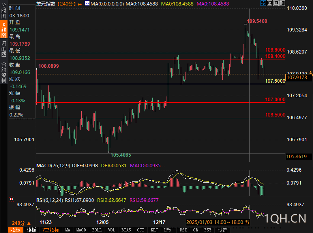Select the 106.5000 red line label

coord(275,115)
